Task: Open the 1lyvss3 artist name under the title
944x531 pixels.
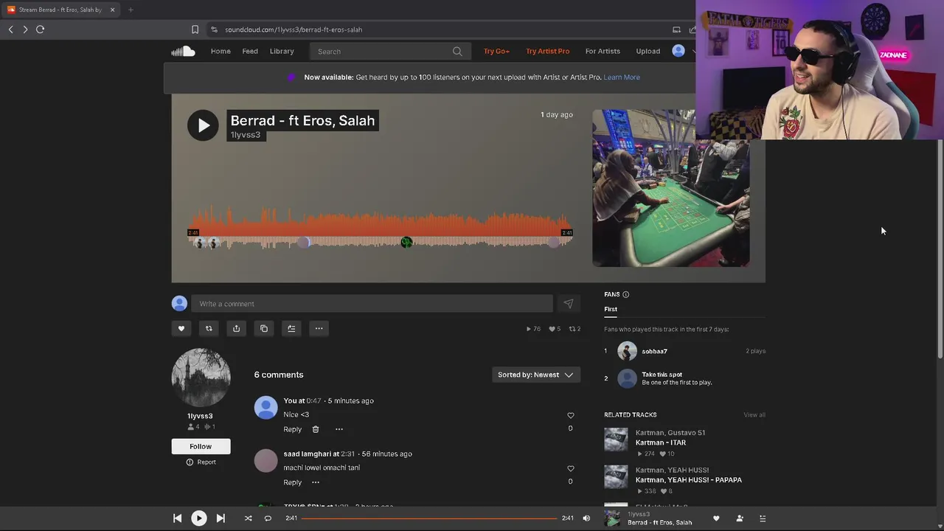Action: tap(246, 135)
